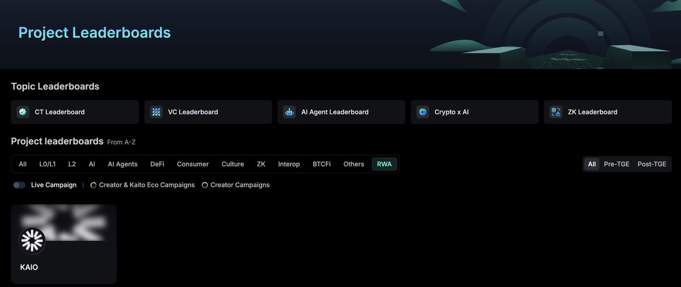Click the Creator & Kaito Eco Campaigns ring icon
The width and height of the screenshot is (681, 287).
coord(94,185)
